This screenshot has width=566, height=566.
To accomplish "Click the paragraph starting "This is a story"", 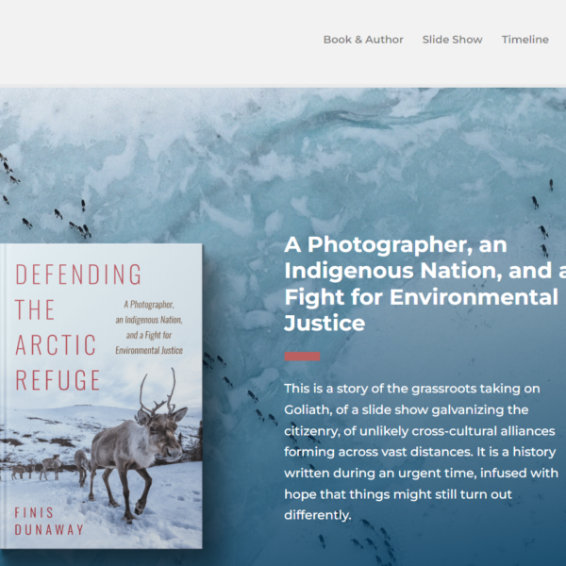I will point(421,452).
